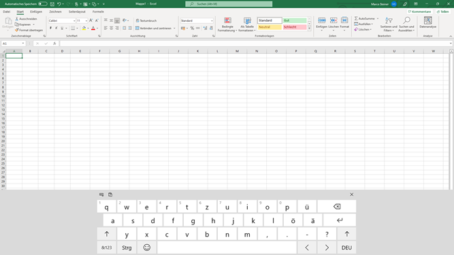The image size is (454, 255).
Task: Increase font size with the large A icon
Action: pos(91,20)
